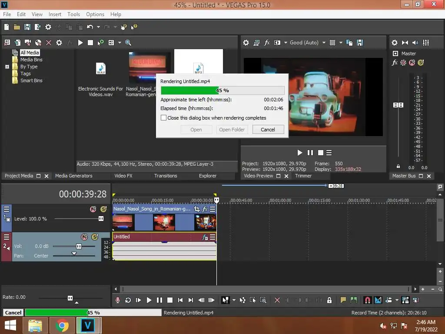Click Master FX icon in Master Bus

(x=395, y=63)
